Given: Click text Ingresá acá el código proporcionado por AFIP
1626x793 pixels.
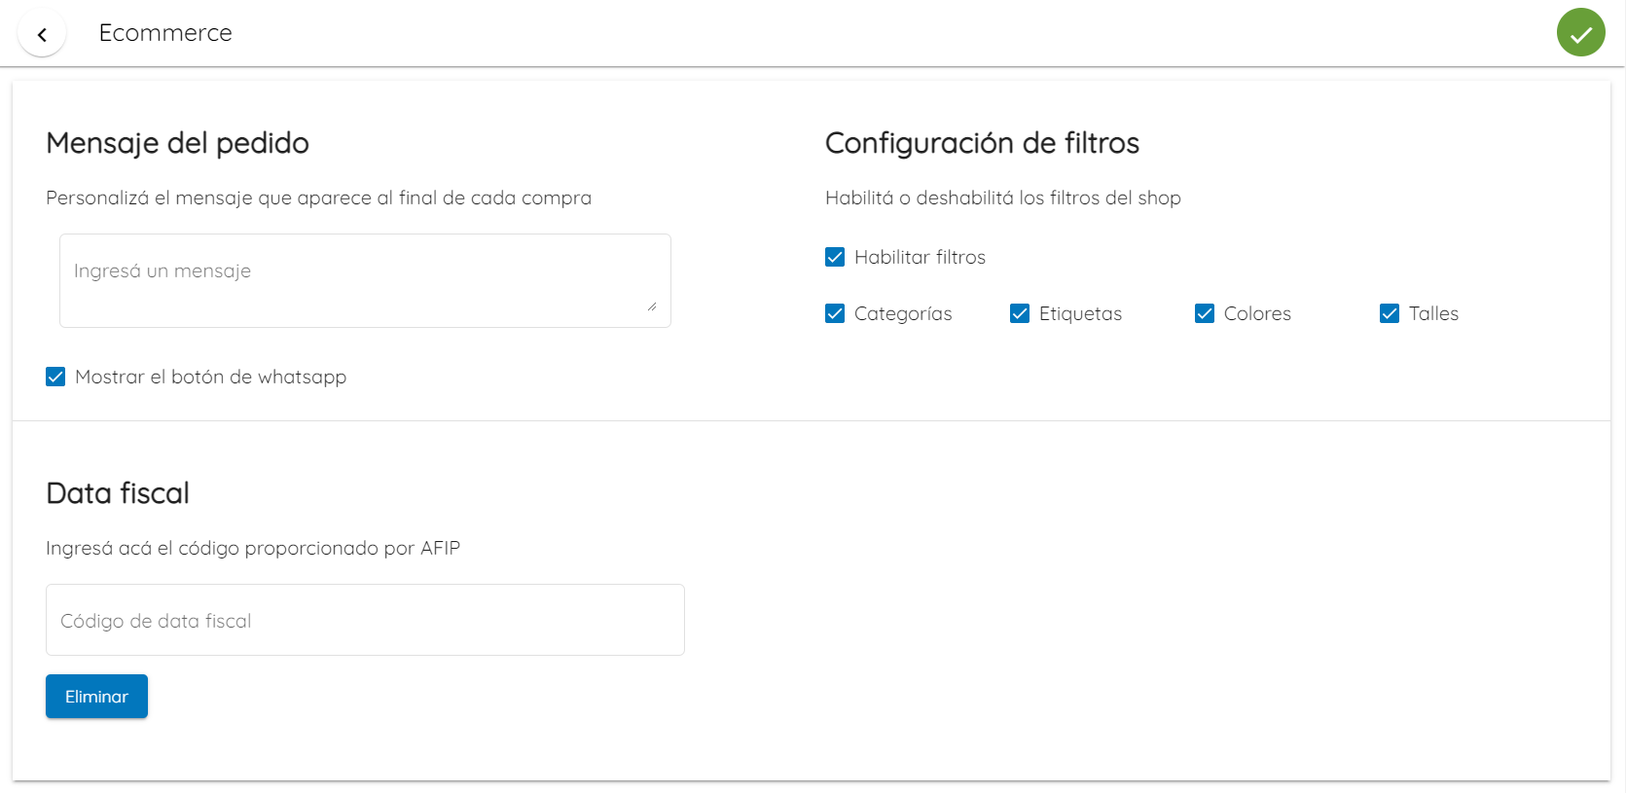Looking at the screenshot, I should point(253,548).
